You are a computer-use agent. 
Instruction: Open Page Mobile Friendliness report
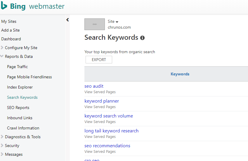click(30, 77)
